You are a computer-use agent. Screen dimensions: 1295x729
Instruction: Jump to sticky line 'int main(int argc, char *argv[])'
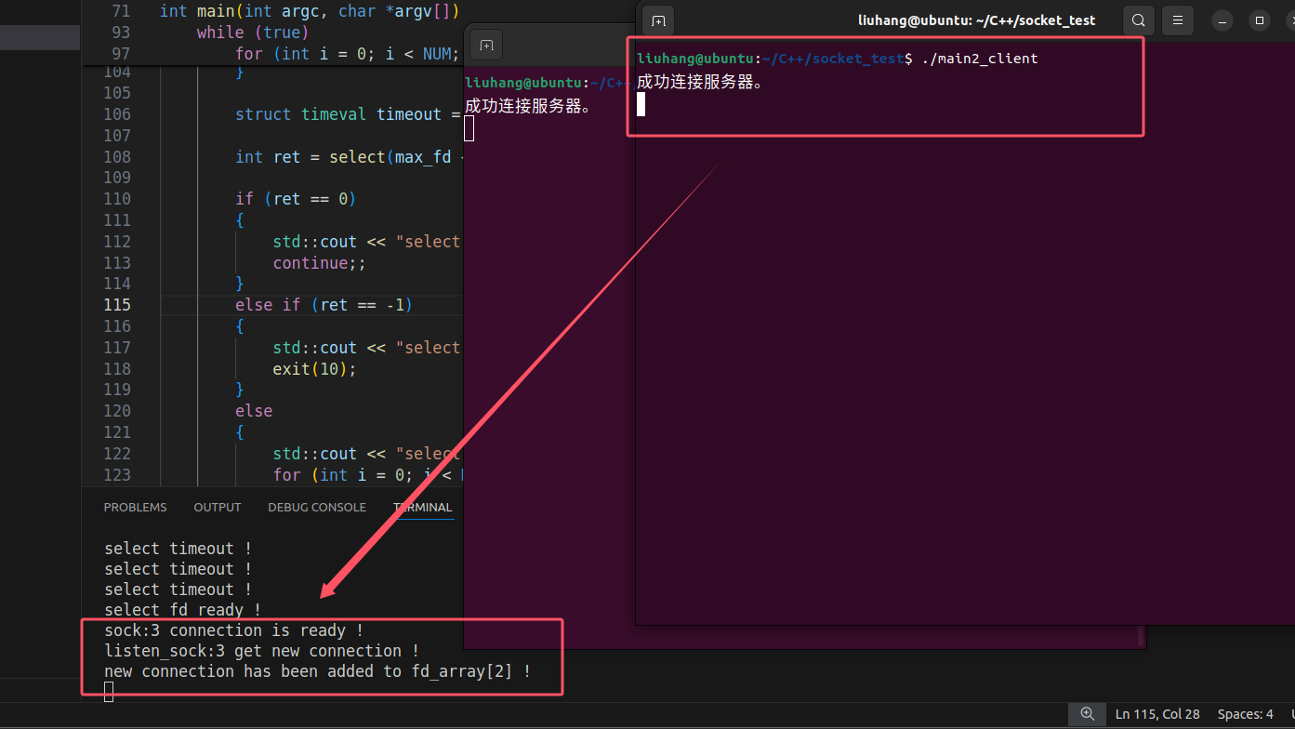pos(310,11)
